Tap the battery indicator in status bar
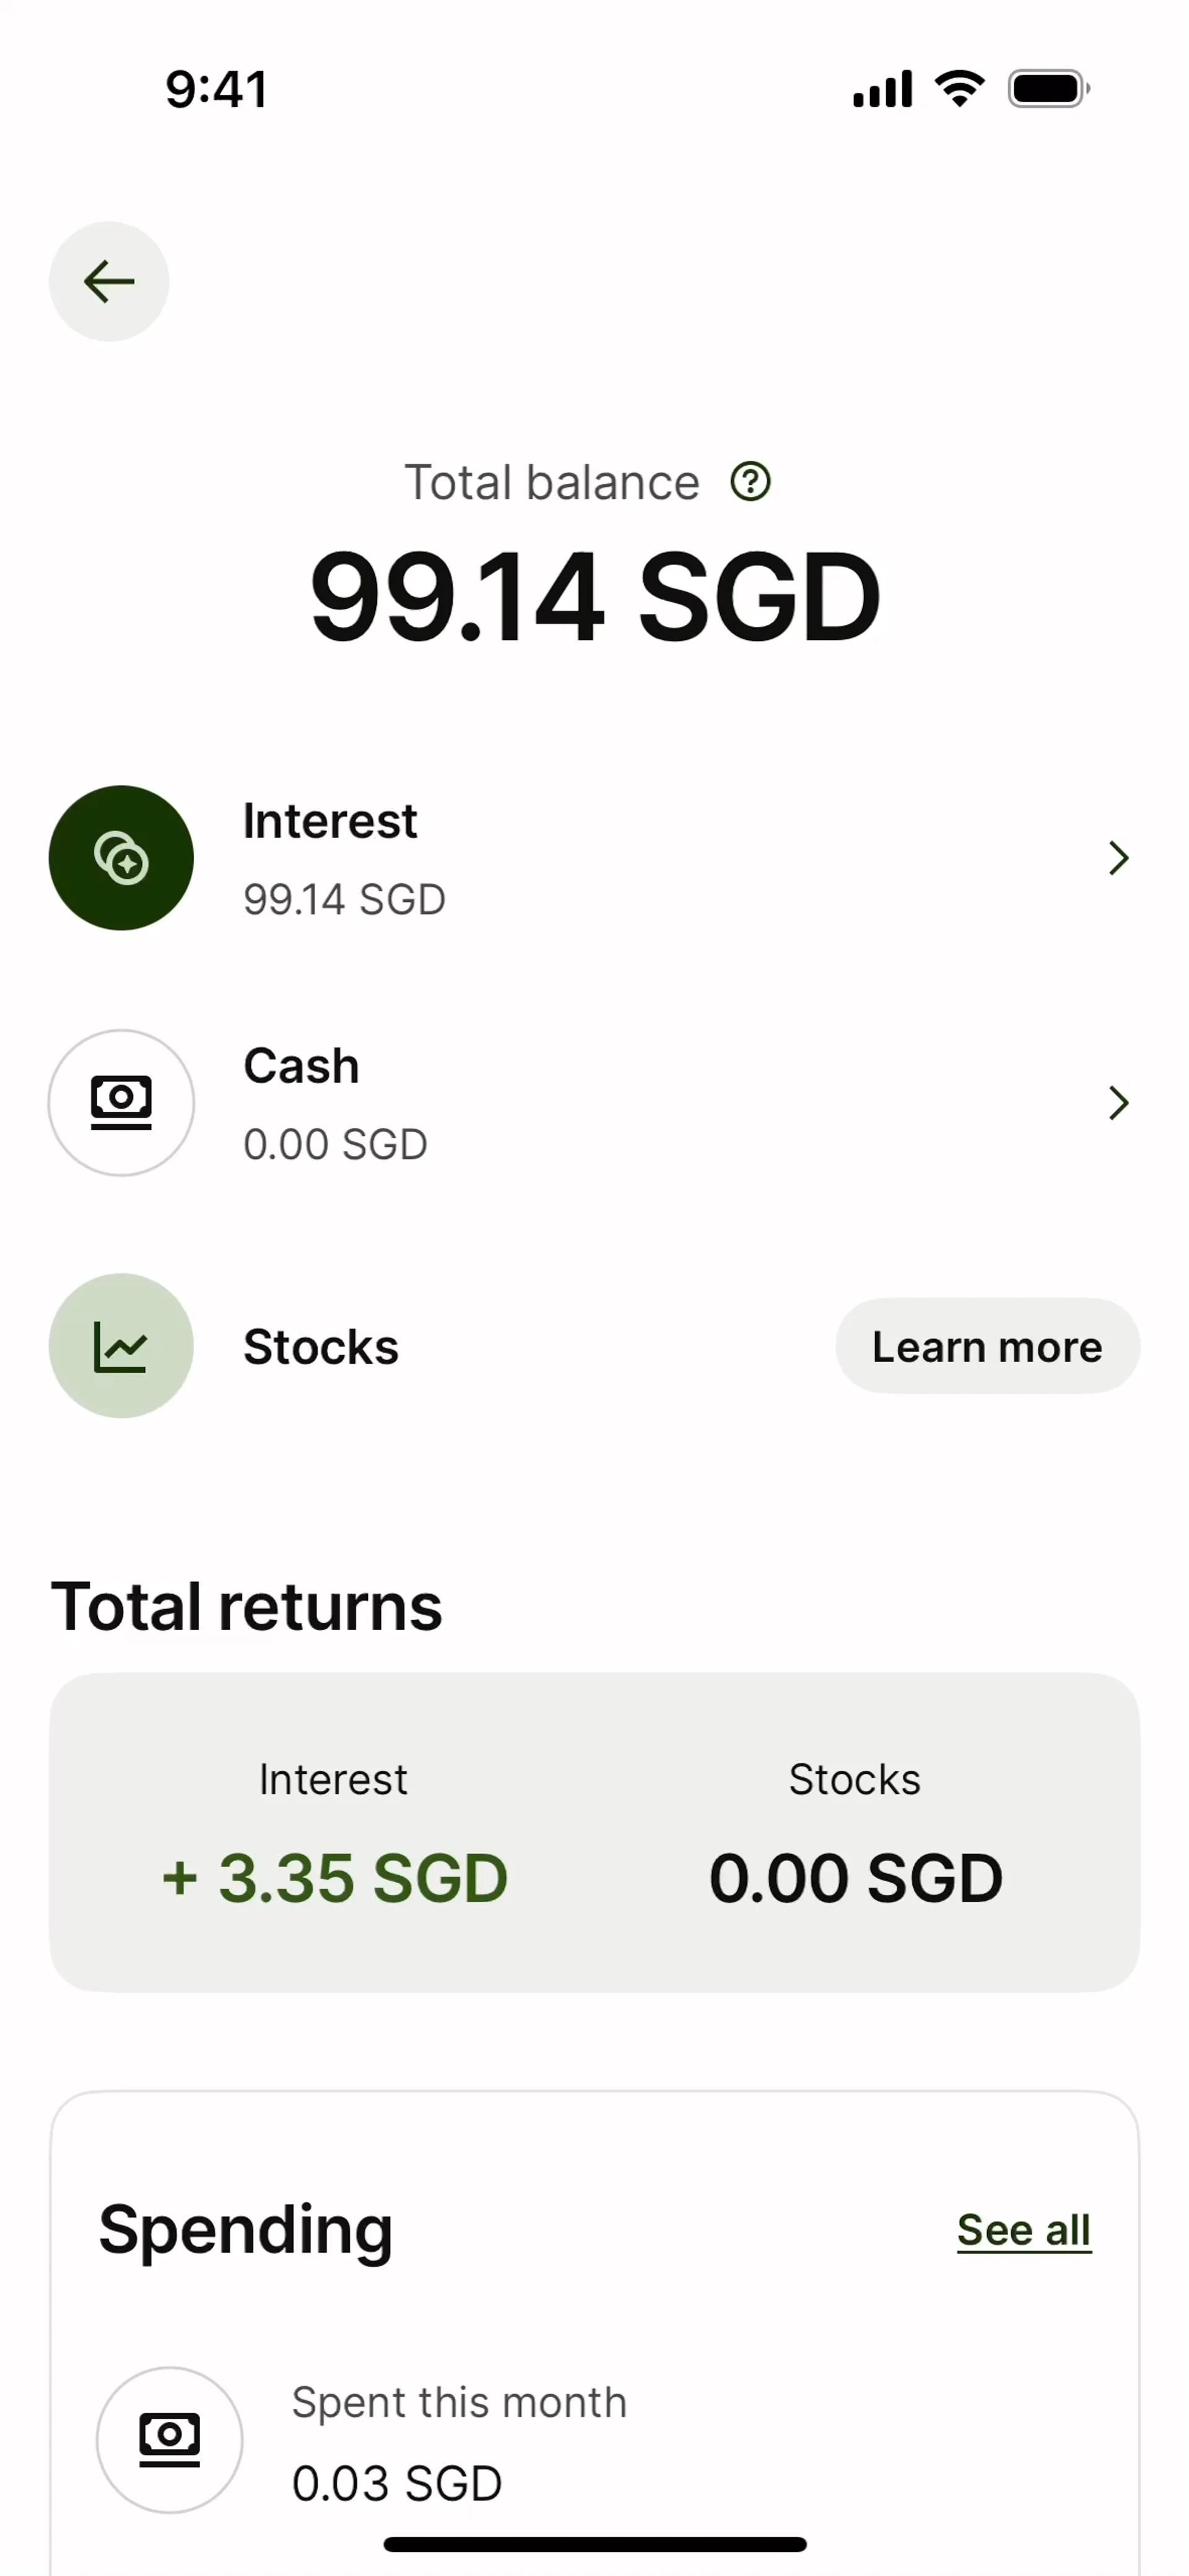This screenshot has height=2576, width=1189. coord(1049,89)
